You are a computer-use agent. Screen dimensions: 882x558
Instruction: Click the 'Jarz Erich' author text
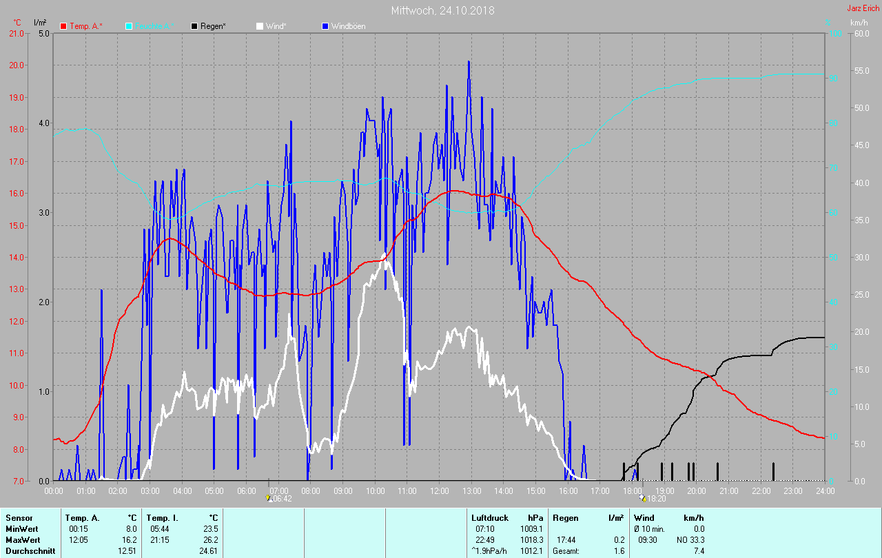point(863,8)
